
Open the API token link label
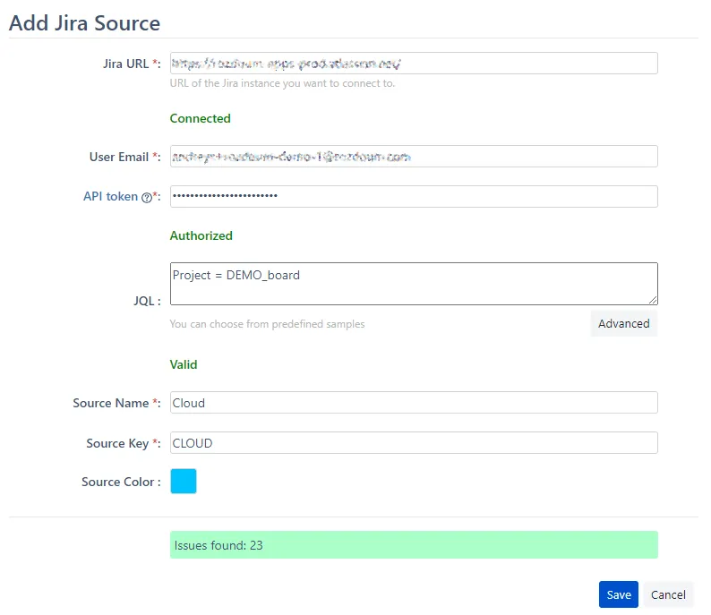click(111, 196)
